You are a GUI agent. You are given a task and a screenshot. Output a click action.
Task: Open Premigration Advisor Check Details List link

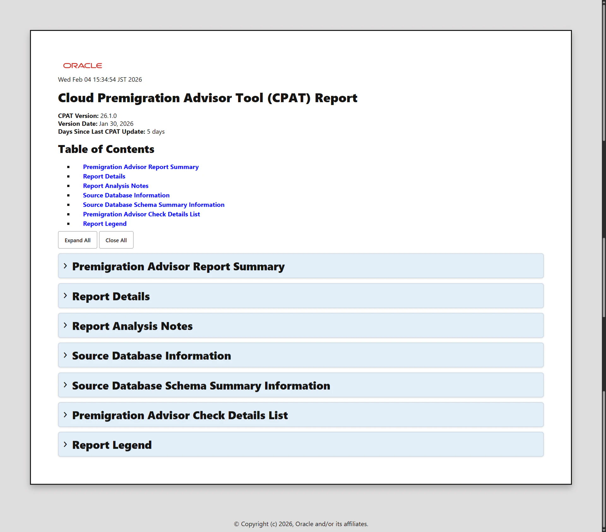141,214
